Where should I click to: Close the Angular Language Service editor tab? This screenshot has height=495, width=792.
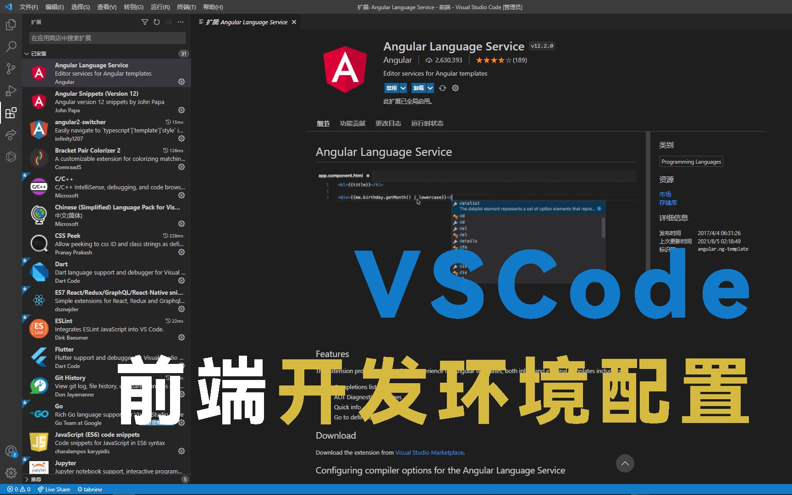click(x=294, y=22)
